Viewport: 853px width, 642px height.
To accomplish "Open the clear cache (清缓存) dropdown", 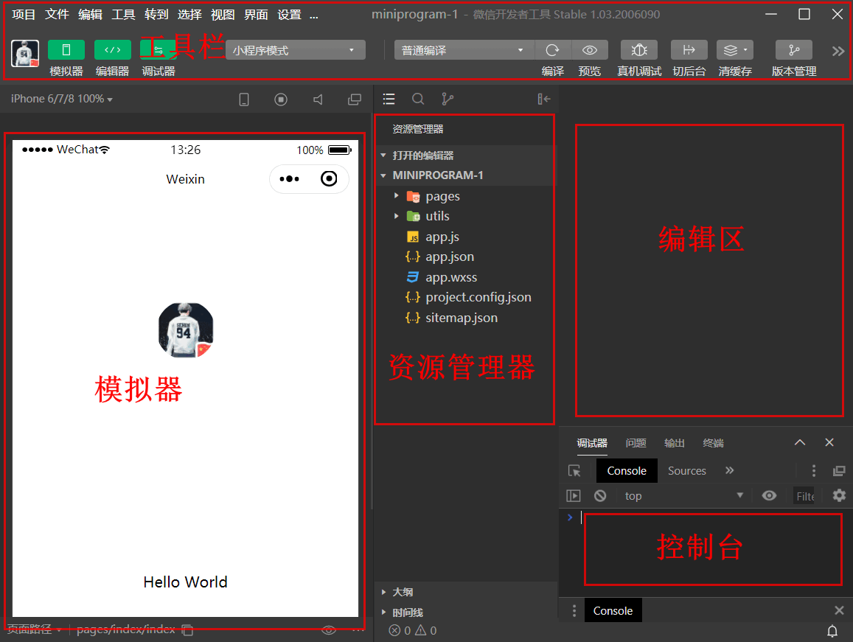I will tap(735, 50).
